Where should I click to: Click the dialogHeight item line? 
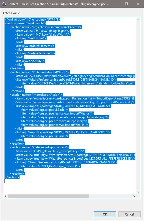(x=43, y=31)
